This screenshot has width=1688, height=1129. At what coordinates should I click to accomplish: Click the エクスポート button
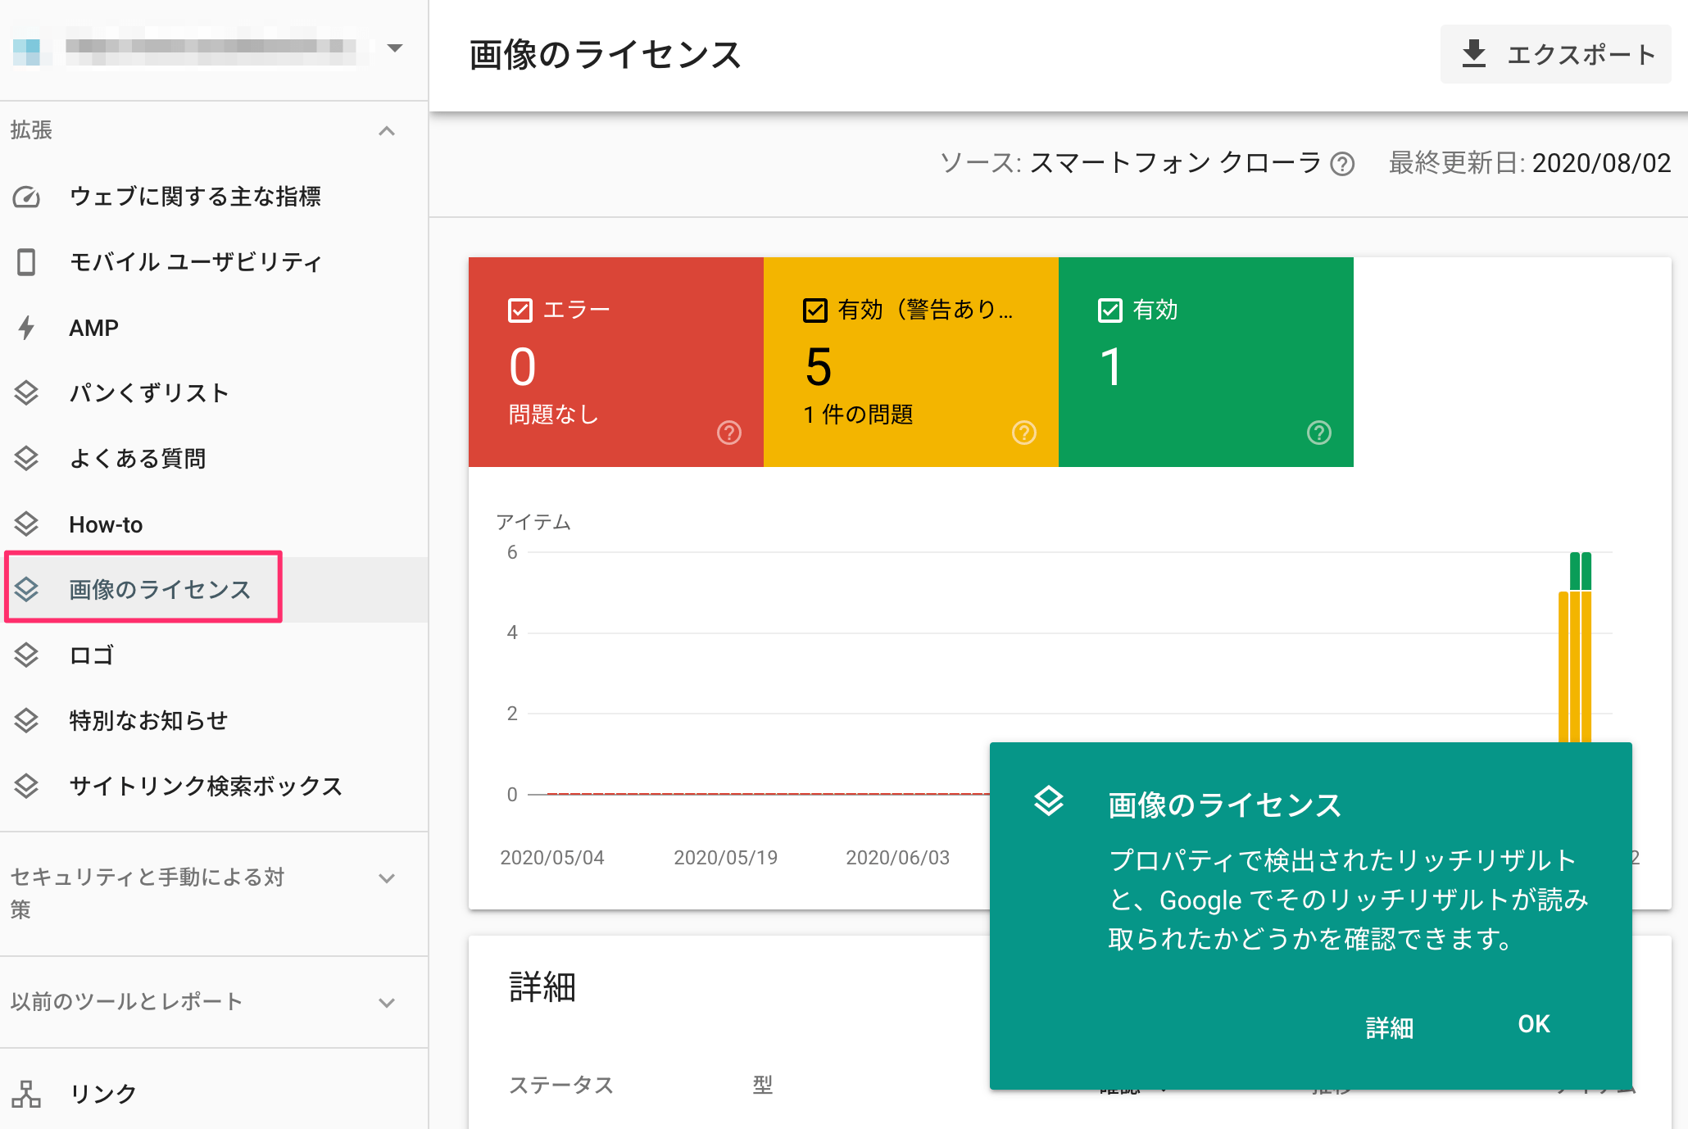pos(1555,54)
